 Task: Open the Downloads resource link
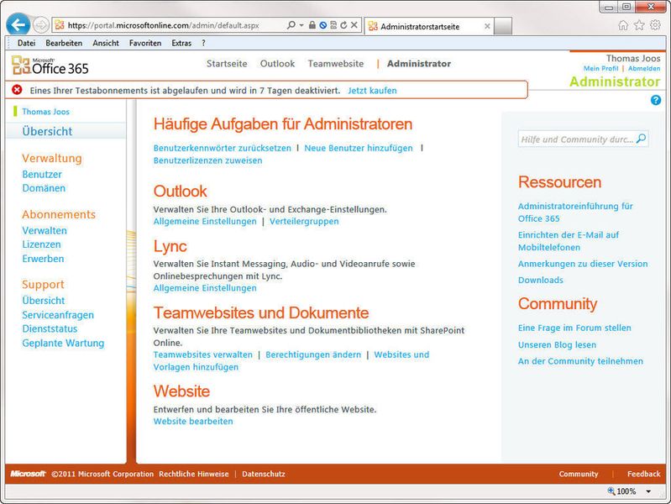click(541, 280)
